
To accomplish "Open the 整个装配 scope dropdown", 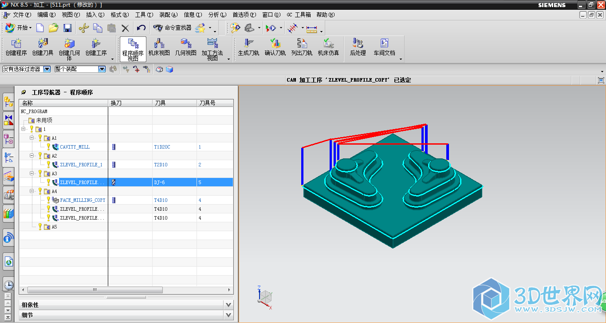I will (102, 69).
